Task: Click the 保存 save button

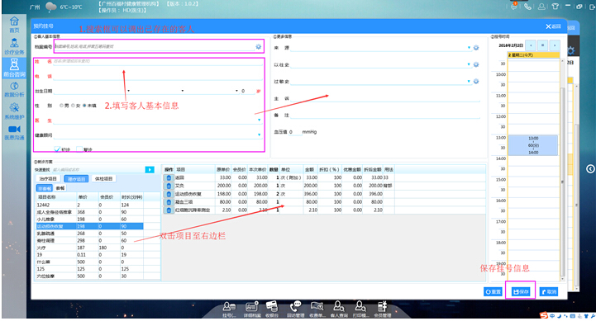Action: [521, 292]
